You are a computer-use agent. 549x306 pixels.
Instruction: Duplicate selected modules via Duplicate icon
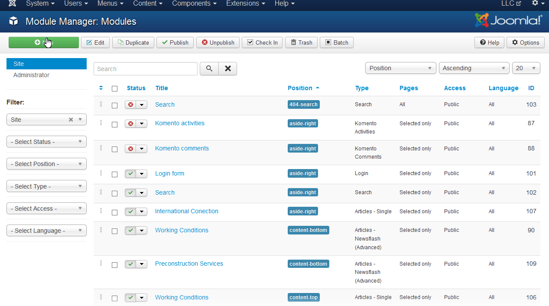tap(133, 42)
